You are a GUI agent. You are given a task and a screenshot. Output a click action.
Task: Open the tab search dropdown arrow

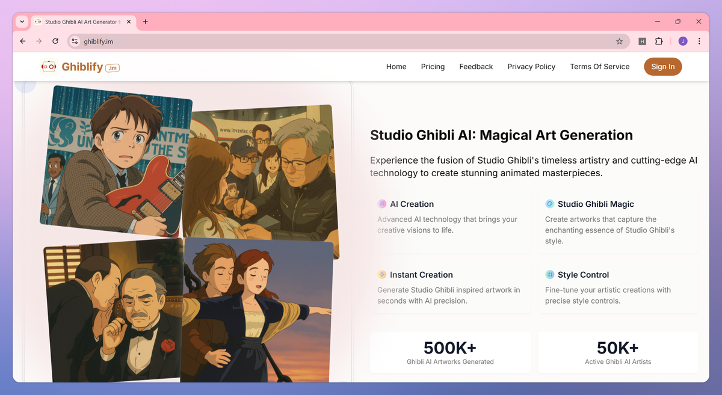click(22, 22)
